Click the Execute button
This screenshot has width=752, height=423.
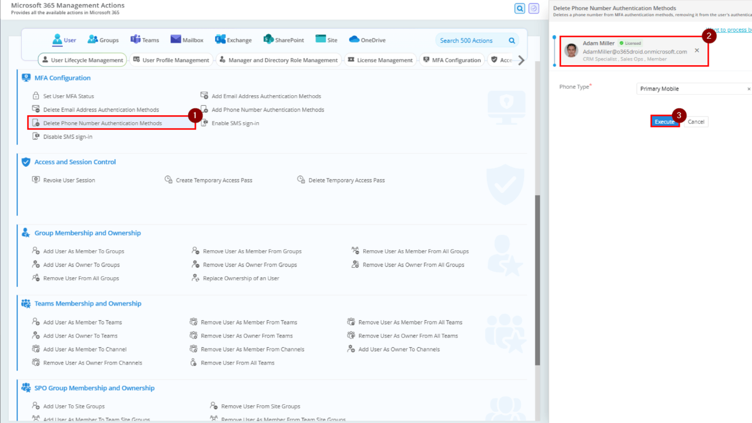665,122
